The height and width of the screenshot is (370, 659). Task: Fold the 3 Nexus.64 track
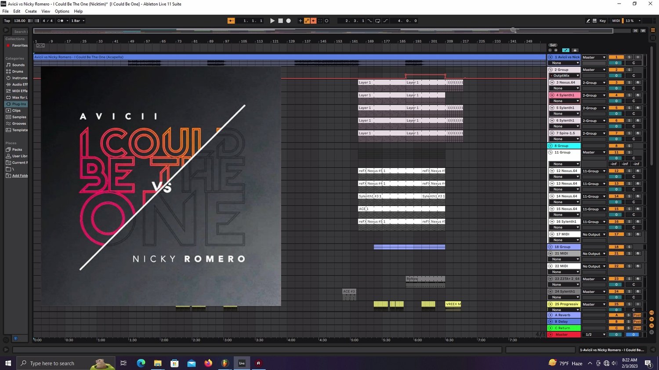point(552,83)
